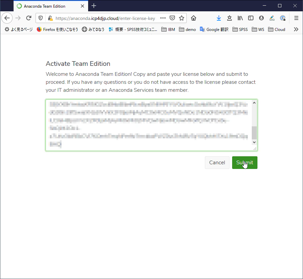
Task: Show site security lock warning info
Action: [51, 18]
